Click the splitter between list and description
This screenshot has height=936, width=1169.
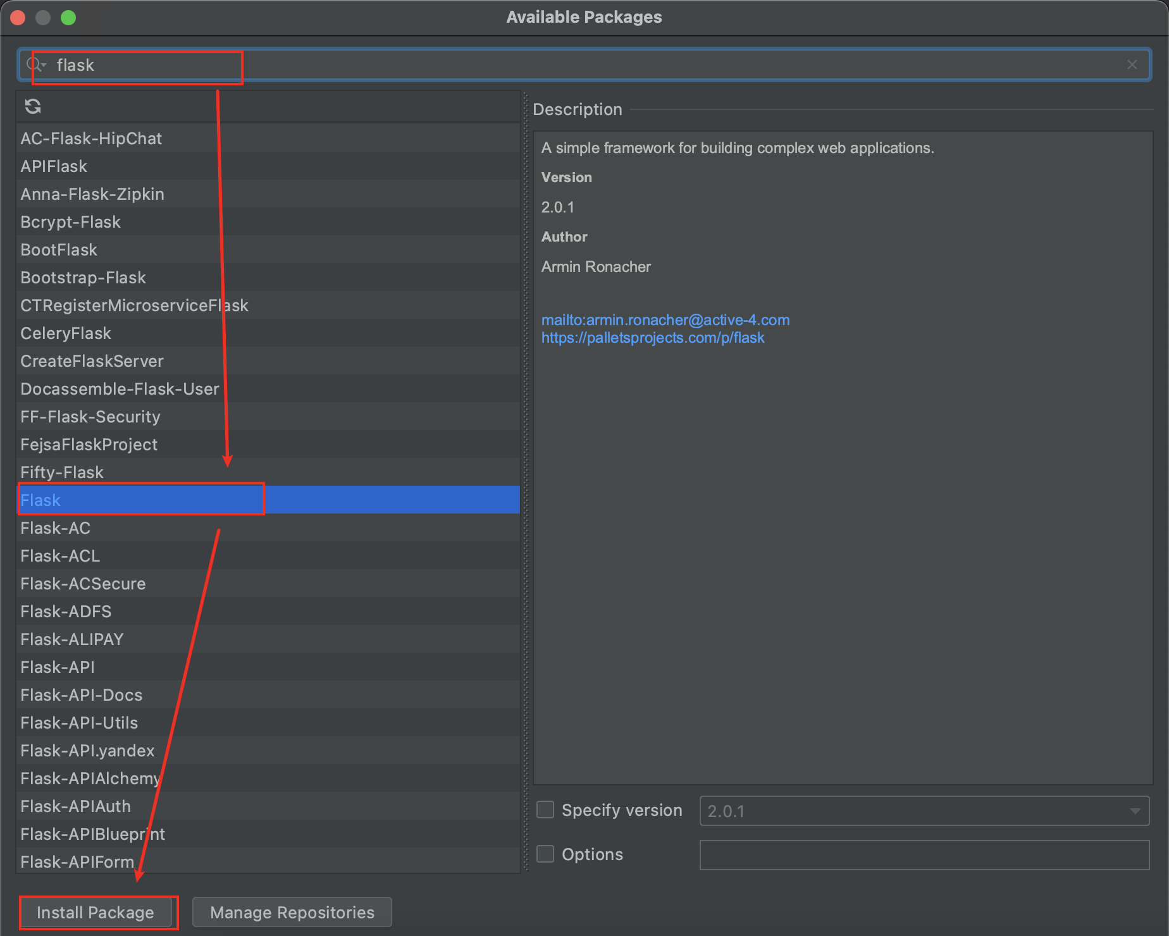525,483
